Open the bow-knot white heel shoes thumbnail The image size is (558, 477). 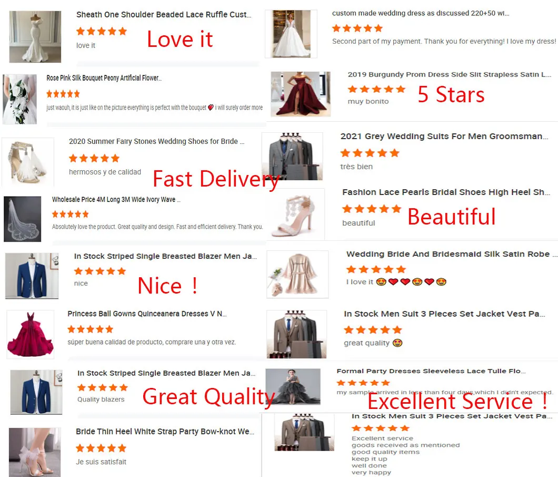click(35, 452)
